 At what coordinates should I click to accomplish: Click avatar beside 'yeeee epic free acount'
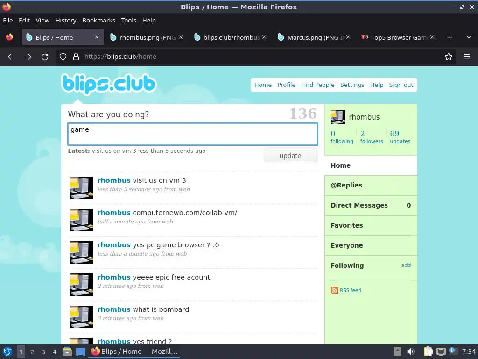tap(82, 285)
